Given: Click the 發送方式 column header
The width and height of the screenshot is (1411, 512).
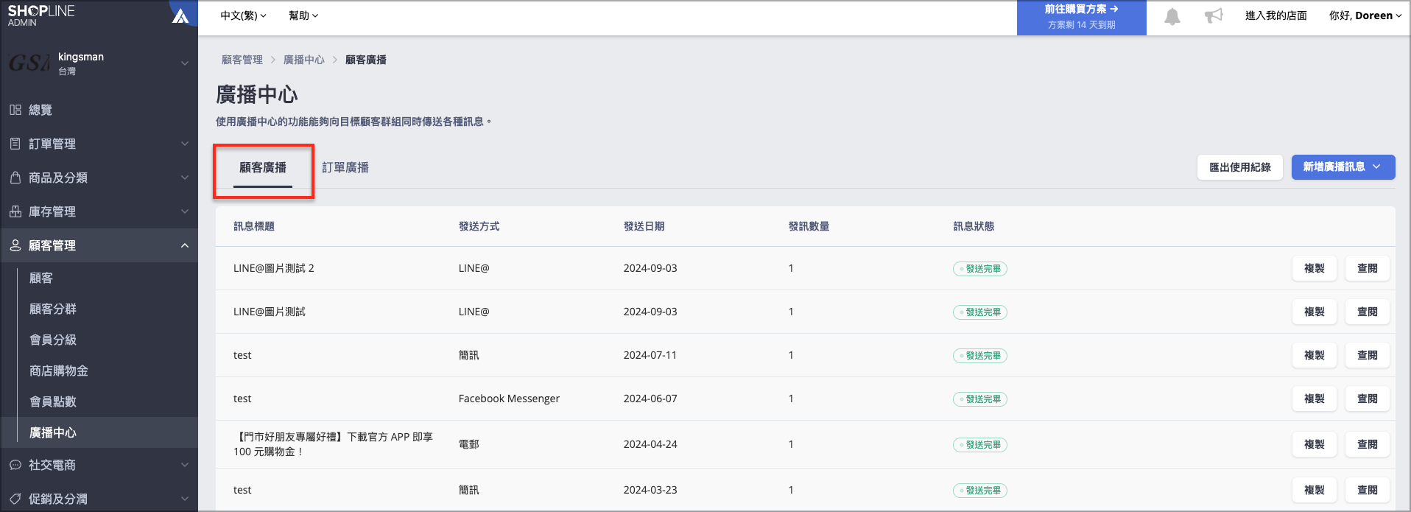Looking at the screenshot, I should point(479,226).
